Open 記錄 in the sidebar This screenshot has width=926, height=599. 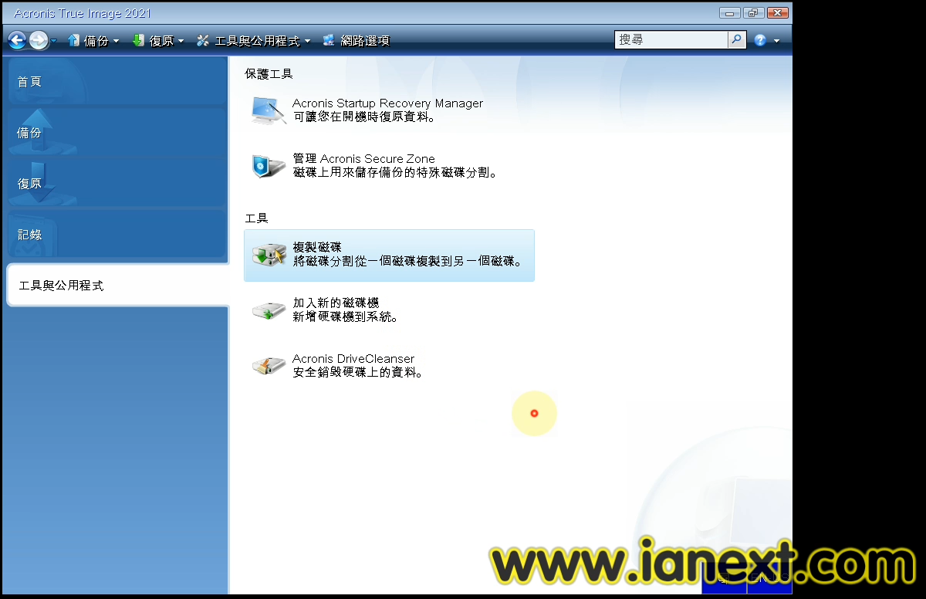116,234
